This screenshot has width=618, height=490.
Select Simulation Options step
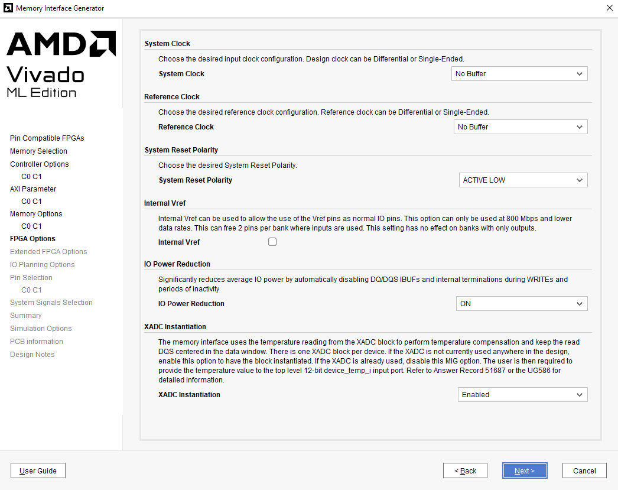click(41, 329)
